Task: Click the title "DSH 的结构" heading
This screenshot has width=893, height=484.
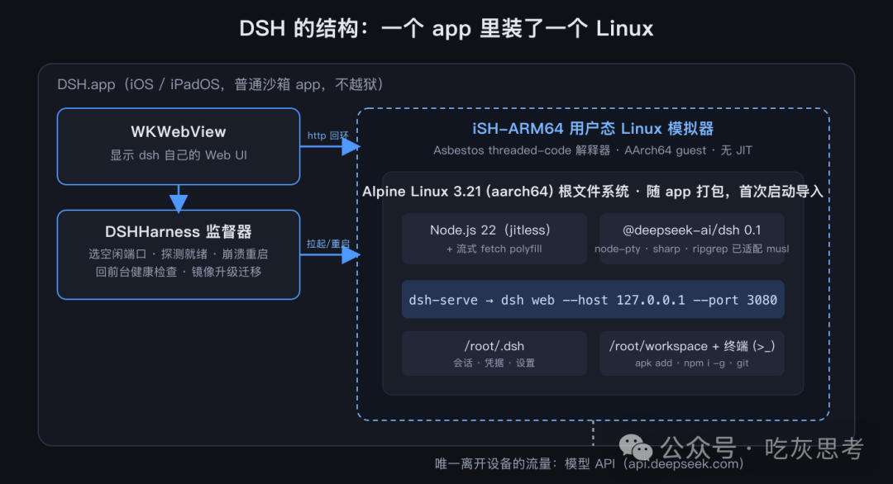Action: [x=446, y=28]
